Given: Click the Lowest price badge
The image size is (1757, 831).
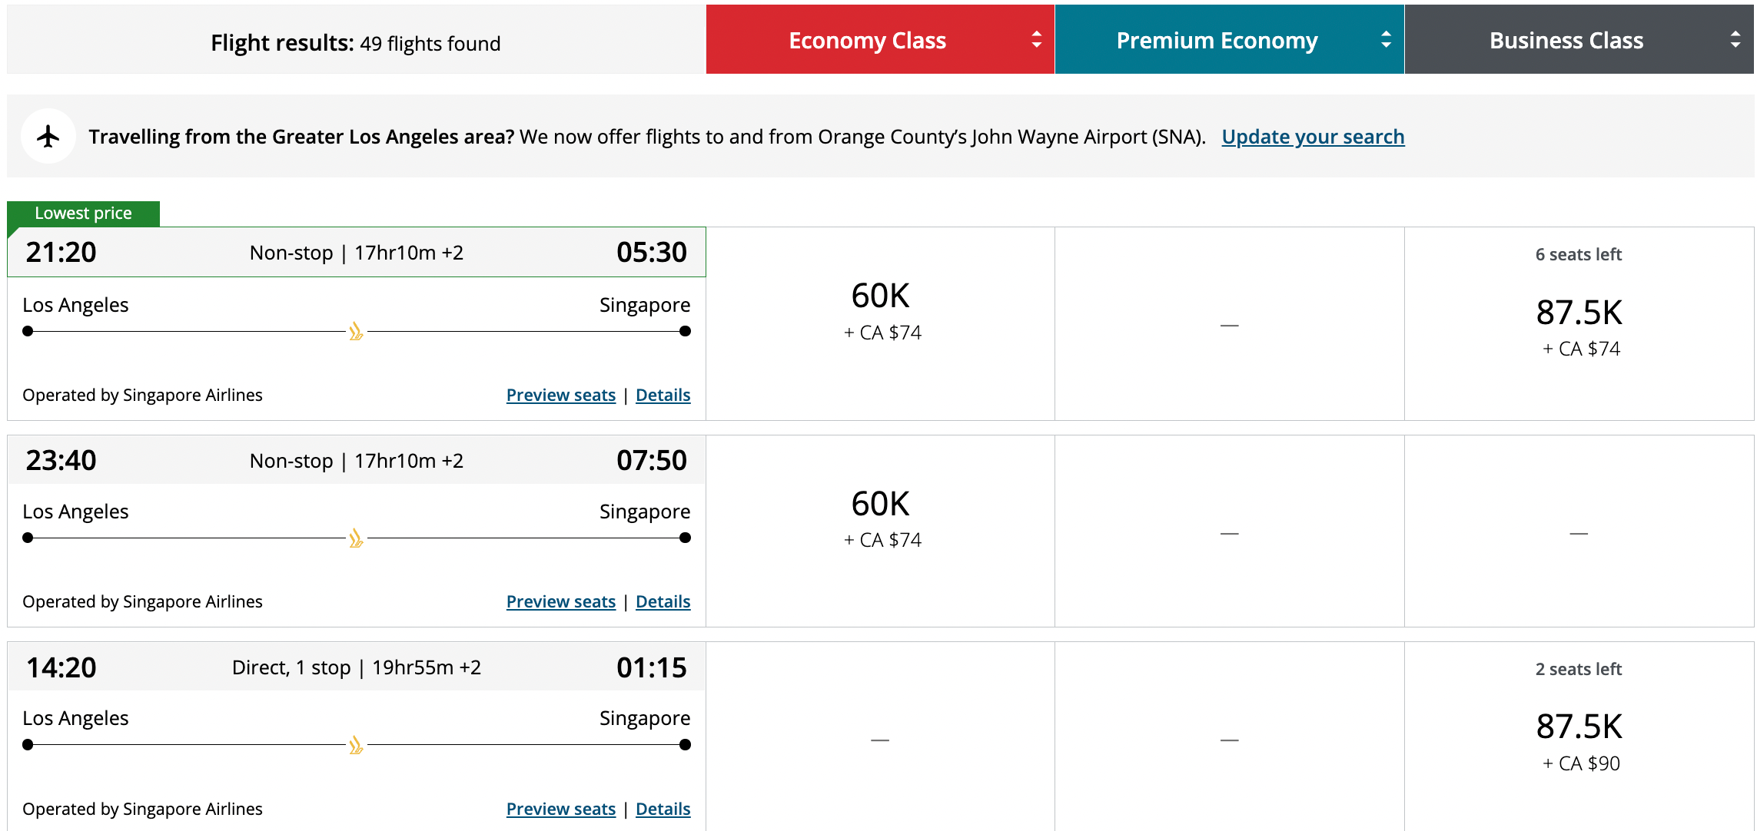Looking at the screenshot, I should coord(82,213).
